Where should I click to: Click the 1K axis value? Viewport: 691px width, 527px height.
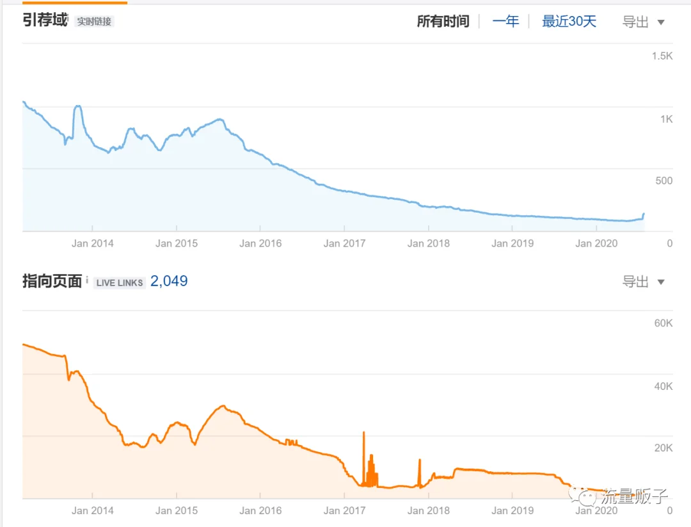click(x=666, y=119)
